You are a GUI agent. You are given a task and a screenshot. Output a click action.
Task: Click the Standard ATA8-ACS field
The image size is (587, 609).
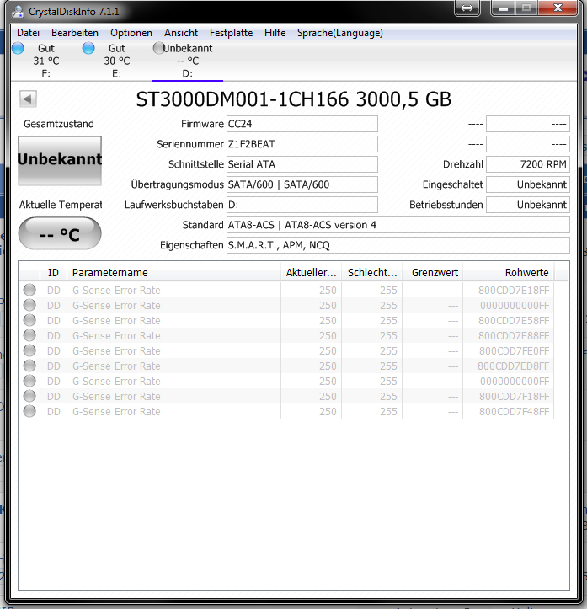coord(398,225)
